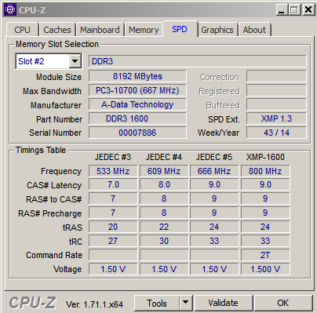This screenshot has height=313, width=317.
Task: Click the 2T Command Rate cell
Action: coord(265,255)
